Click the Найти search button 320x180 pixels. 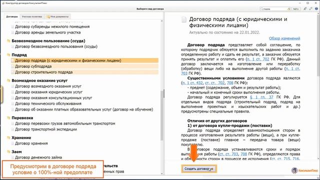pos(295,9)
